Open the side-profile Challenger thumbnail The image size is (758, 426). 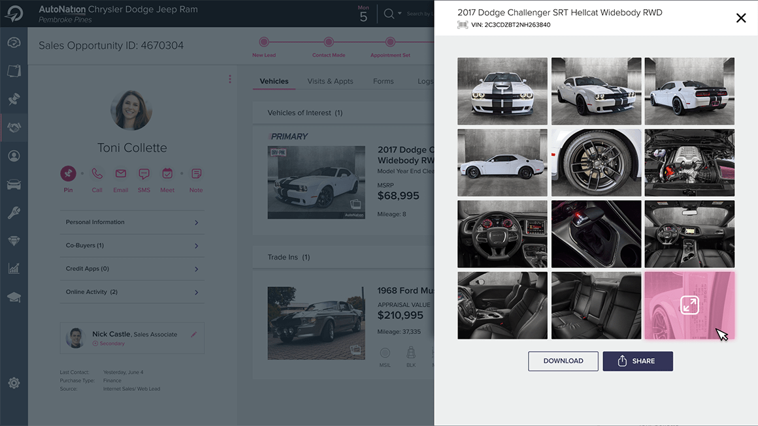pos(503,162)
